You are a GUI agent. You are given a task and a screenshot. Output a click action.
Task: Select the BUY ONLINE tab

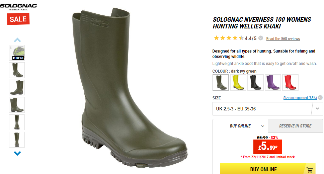pos(240,126)
